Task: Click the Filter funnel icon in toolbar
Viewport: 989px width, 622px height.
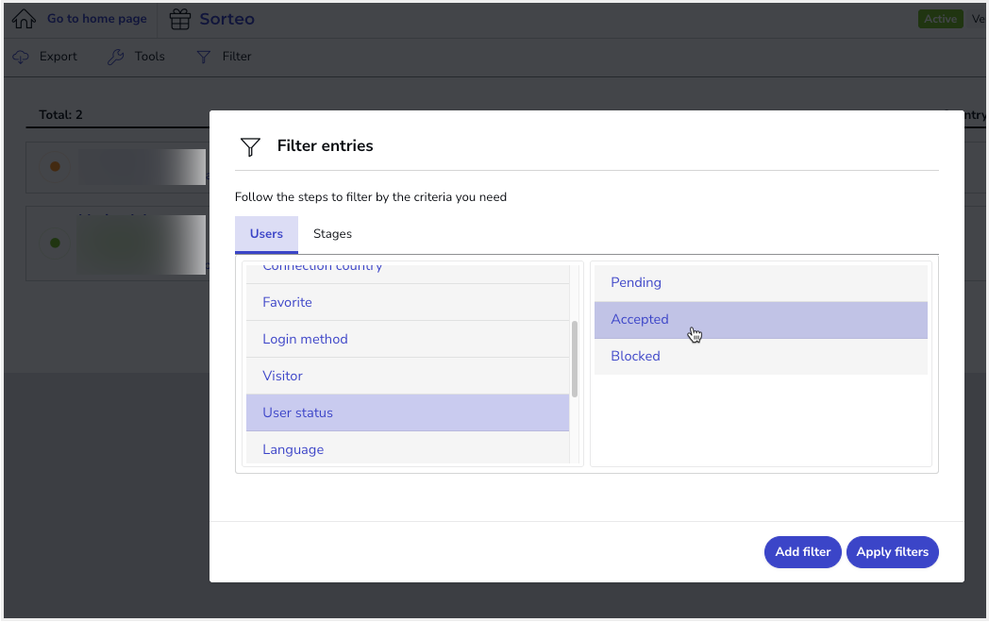Action: click(x=203, y=57)
